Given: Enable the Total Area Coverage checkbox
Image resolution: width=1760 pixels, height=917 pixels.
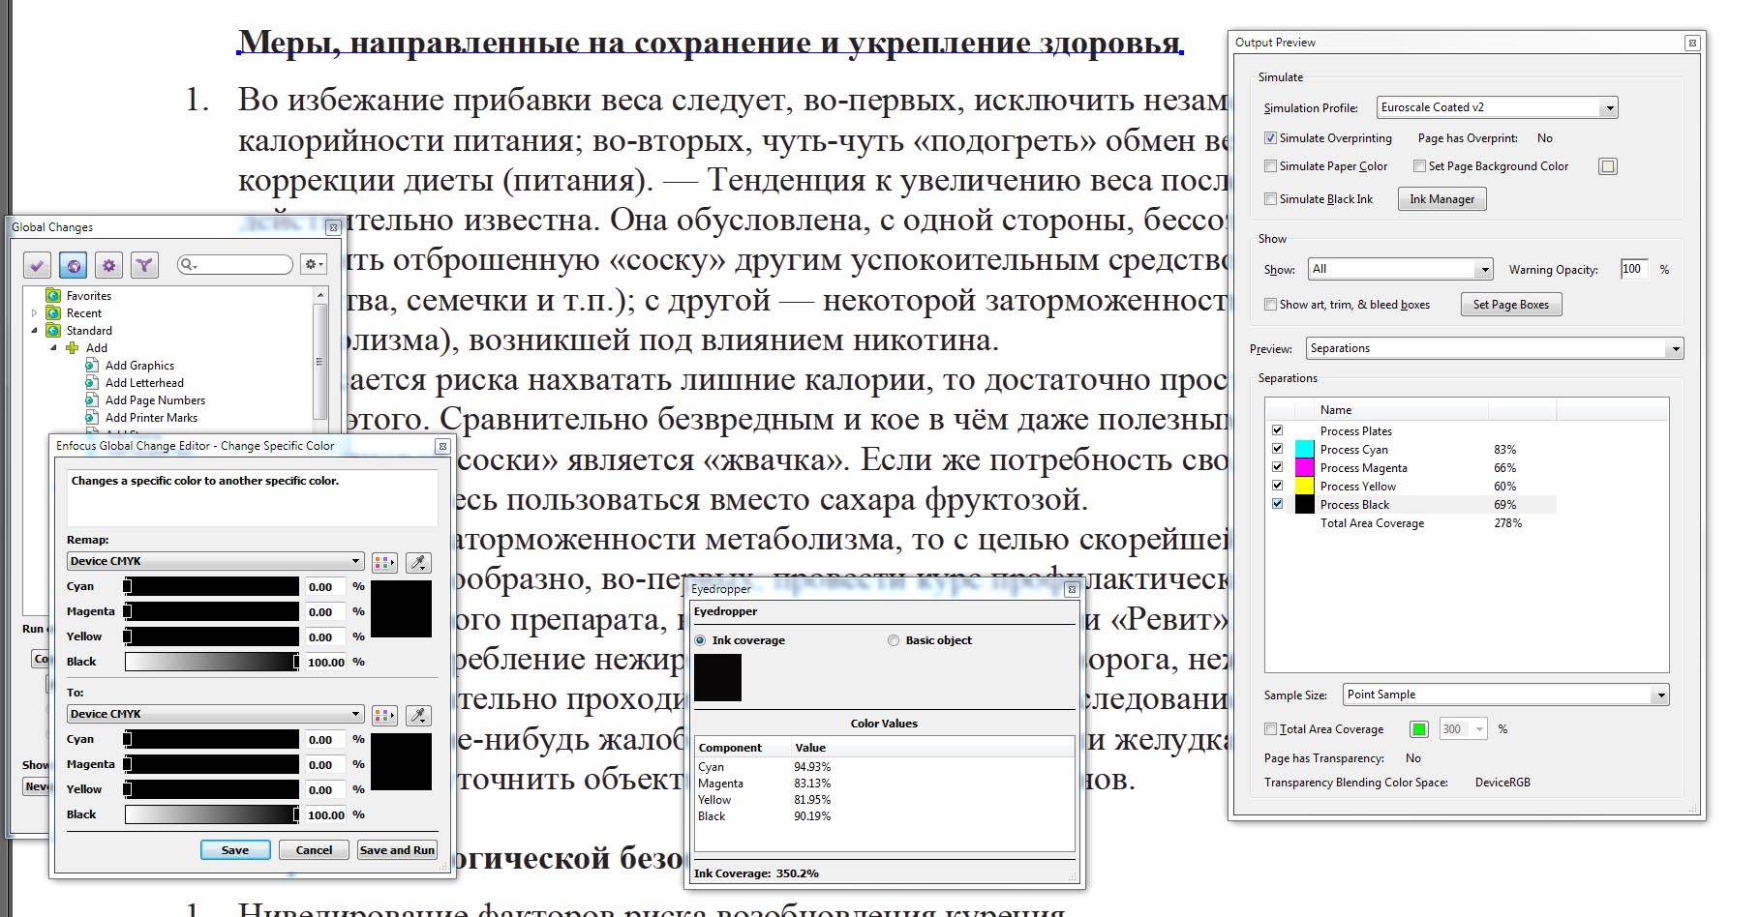Looking at the screenshot, I should pyautogui.click(x=1270, y=729).
